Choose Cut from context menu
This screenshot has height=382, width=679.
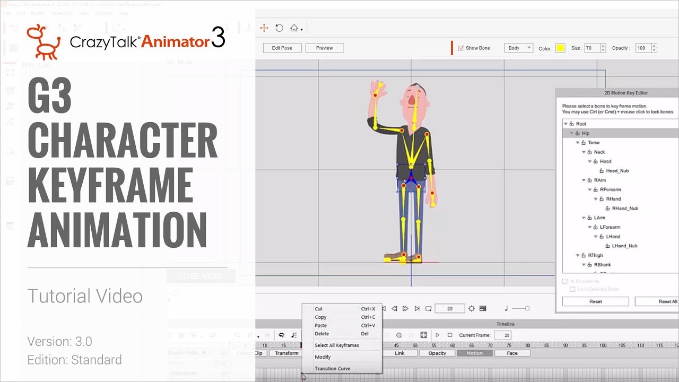(x=342, y=309)
